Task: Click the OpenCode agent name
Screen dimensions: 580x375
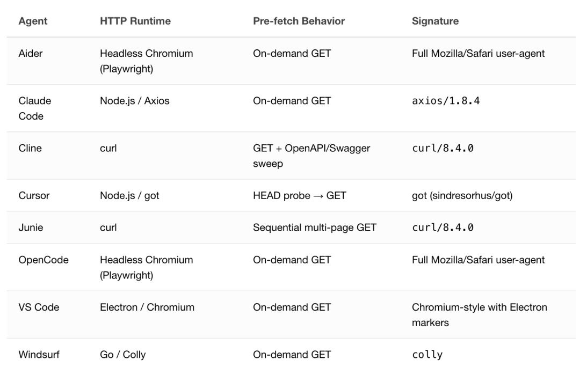Action: (x=44, y=260)
